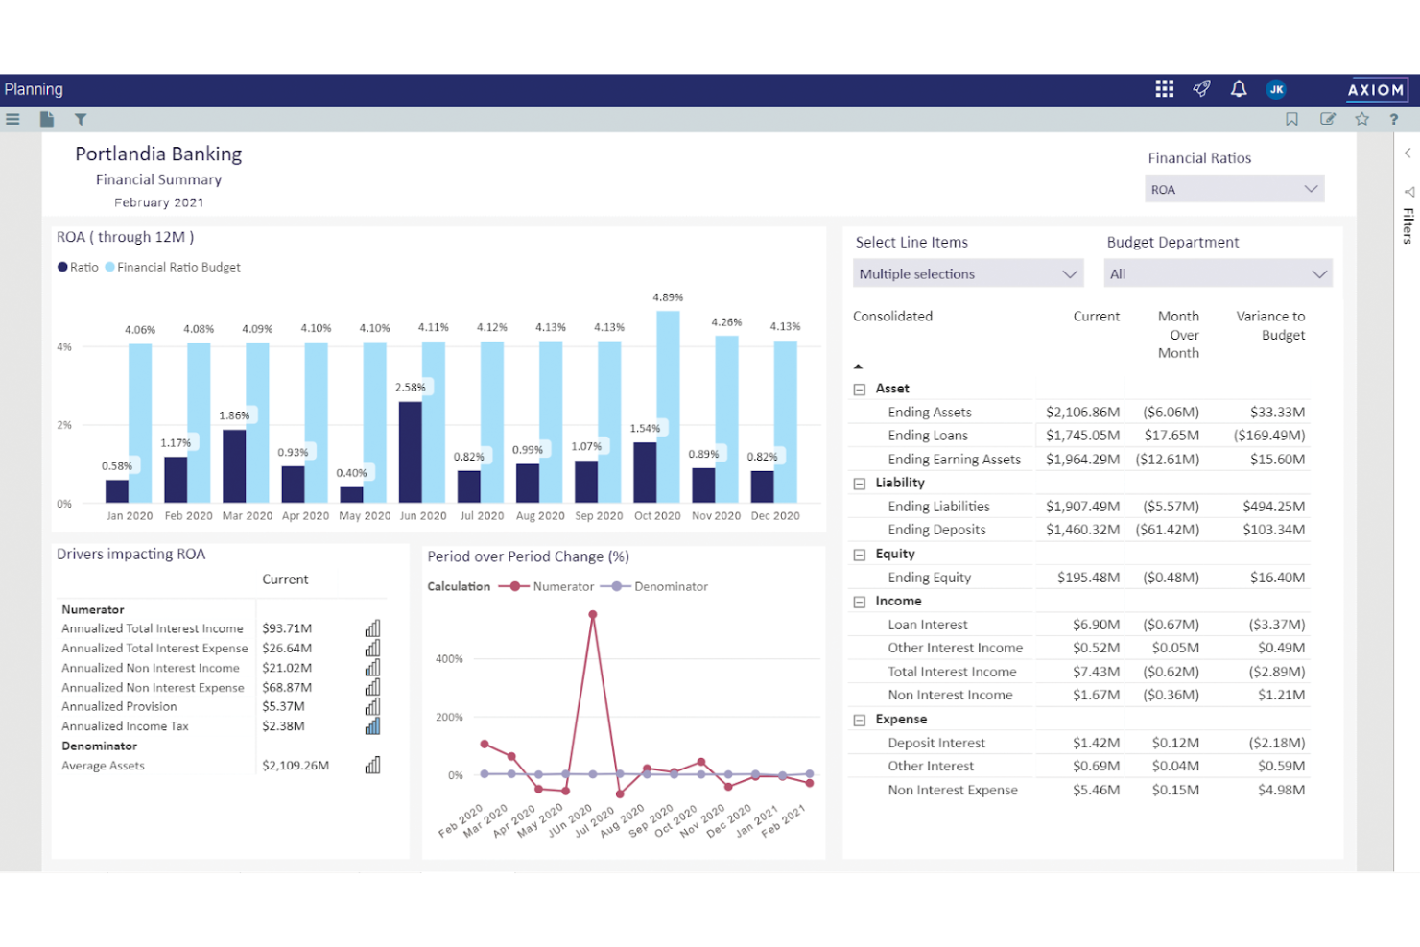This screenshot has width=1420, height=947.
Task: Select the Ending Deposits row label
Action: click(x=936, y=529)
